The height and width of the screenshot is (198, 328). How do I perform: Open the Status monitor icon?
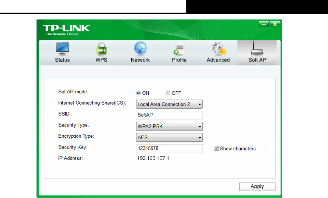pyautogui.click(x=62, y=48)
